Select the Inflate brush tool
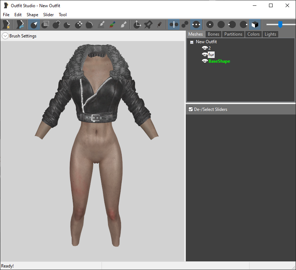The width and height of the screenshot is (296, 270). click(x=56, y=24)
